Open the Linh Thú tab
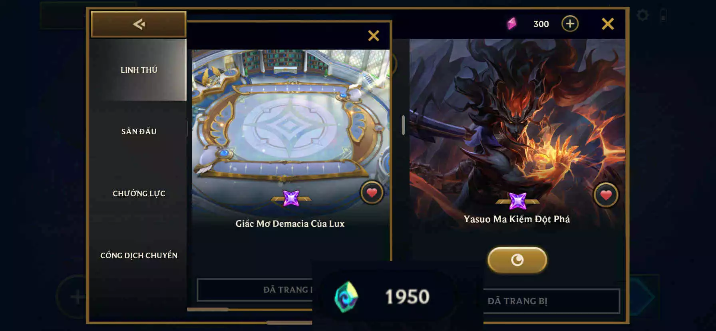Viewport: 716px width, 331px height. point(138,70)
